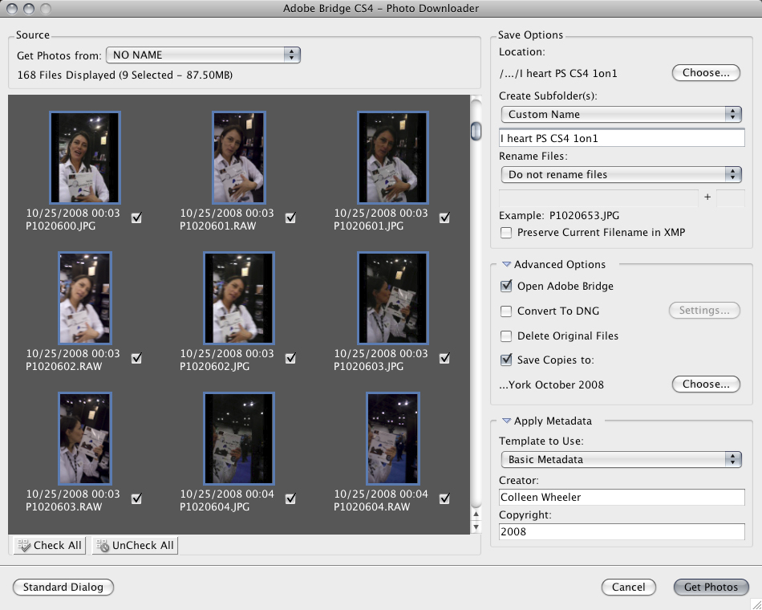The image size is (762, 610).
Task: Uncheck the P1020604.JPG photo checkbox
Action: [x=290, y=498]
